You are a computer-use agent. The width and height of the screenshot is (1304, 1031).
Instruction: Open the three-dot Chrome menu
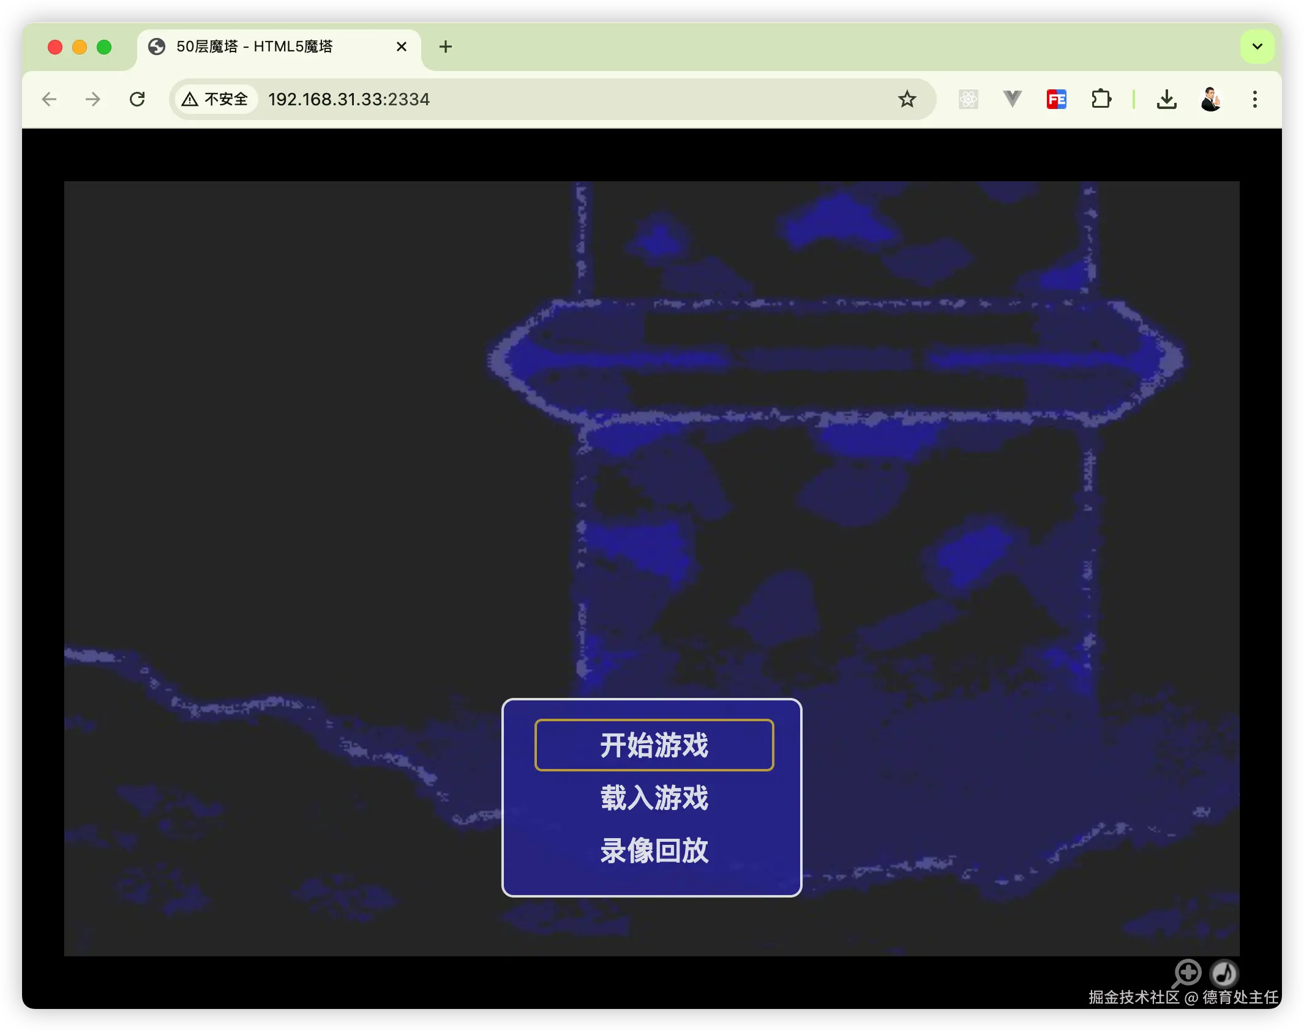pyautogui.click(x=1255, y=99)
